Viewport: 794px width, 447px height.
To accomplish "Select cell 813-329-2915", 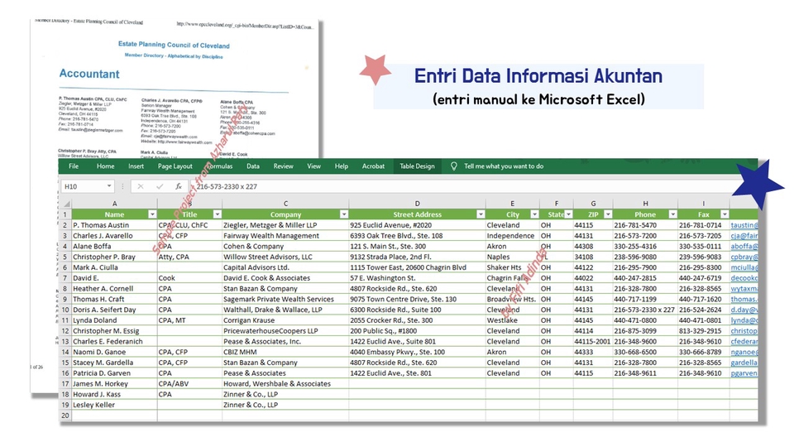I will pyautogui.click(x=703, y=331).
